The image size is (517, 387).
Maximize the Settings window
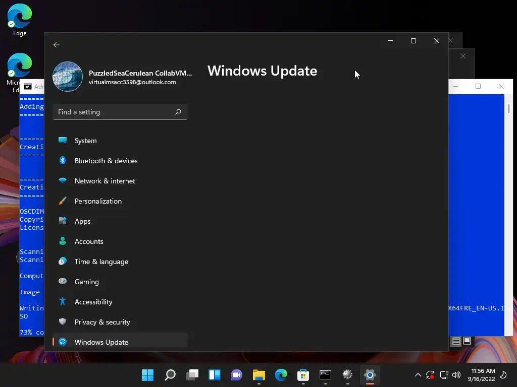pyautogui.click(x=413, y=41)
